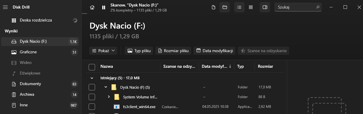
Task: Click the Czekanie... recovery status
Action: (x=170, y=107)
